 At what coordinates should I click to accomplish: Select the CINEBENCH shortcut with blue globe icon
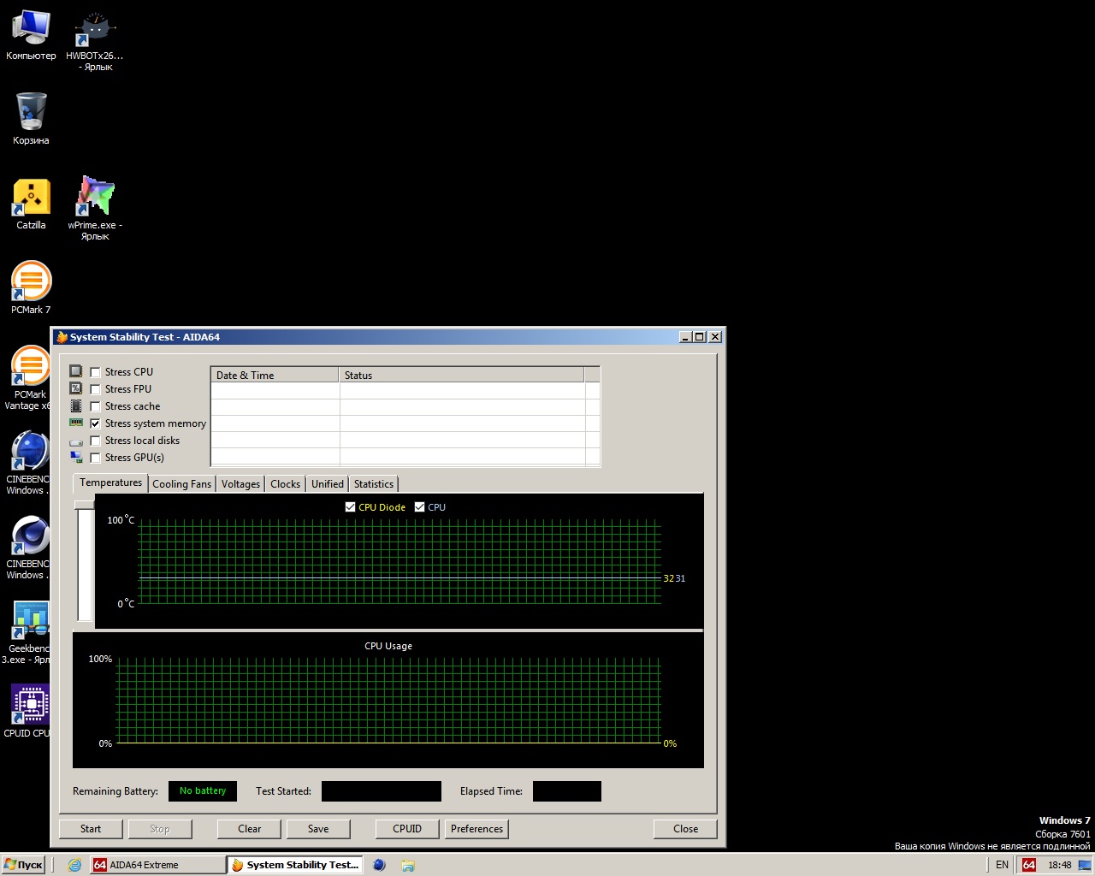click(27, 463)
